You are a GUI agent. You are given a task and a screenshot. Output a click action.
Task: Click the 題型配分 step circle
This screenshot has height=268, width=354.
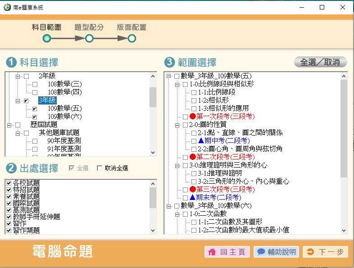(89, 38)
